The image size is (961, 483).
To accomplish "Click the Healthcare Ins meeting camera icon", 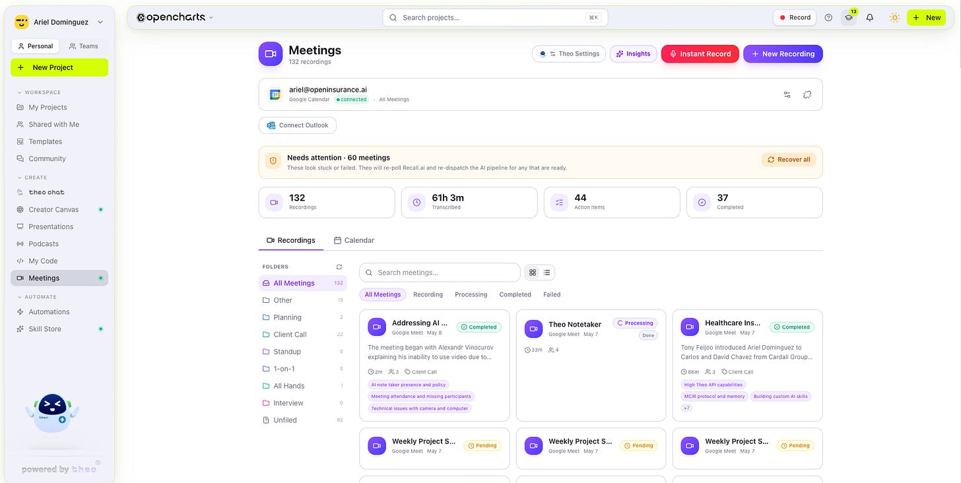I will pyautogui.click(x=690, y=327).
